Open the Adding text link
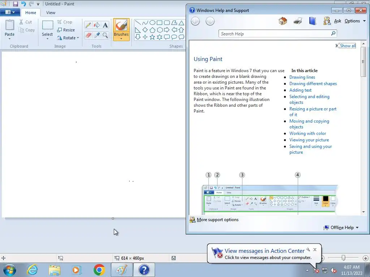This screenshot has height=277, width=370. (300, 90)
